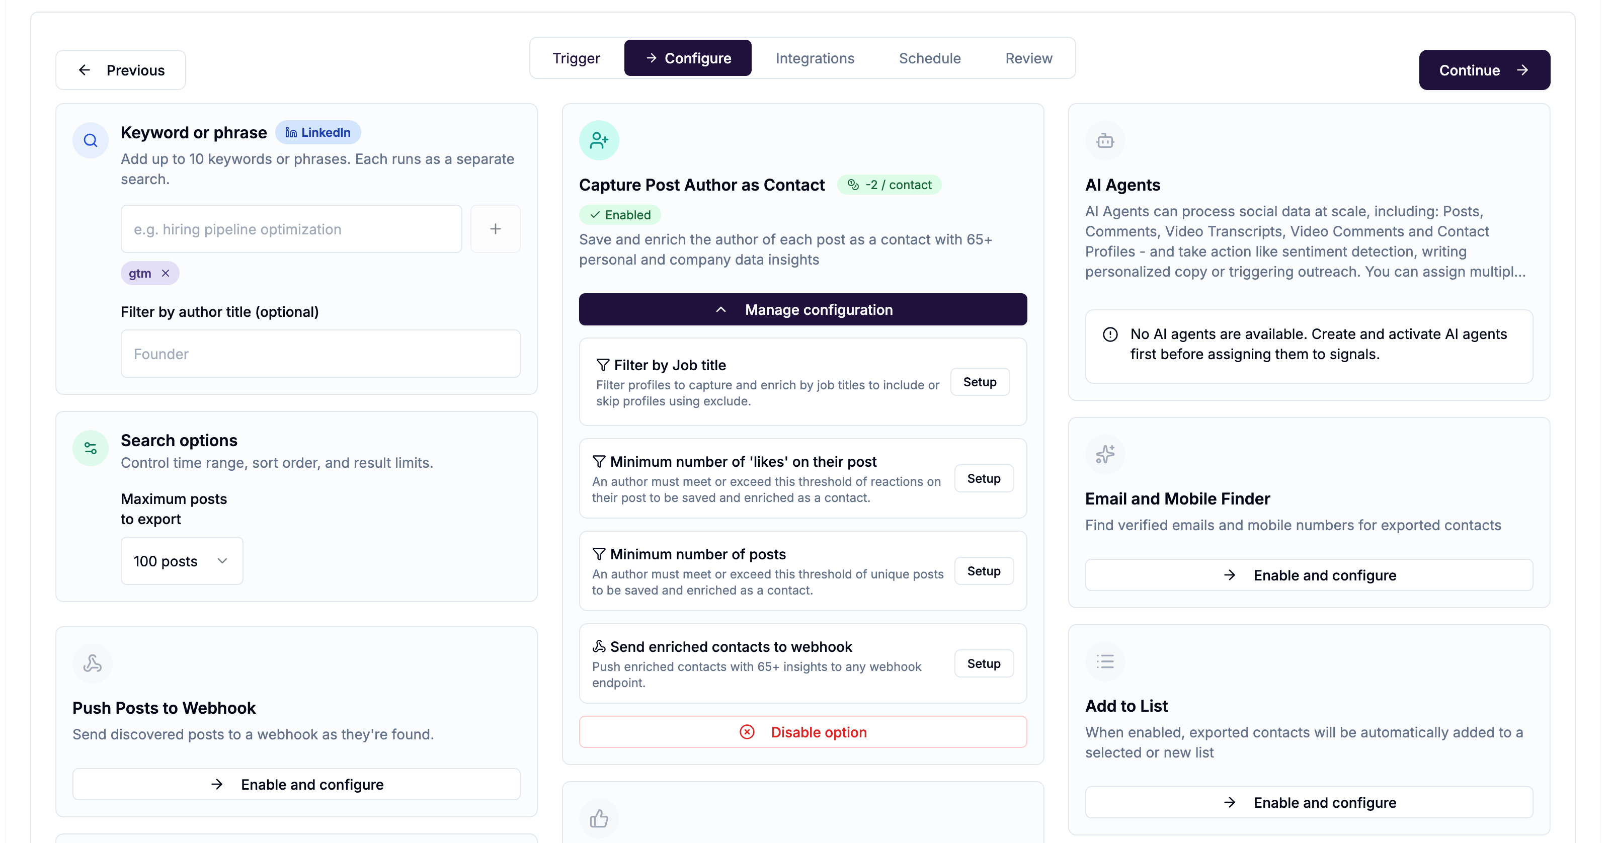Collapse the Manage configuration section
The width and height of the screenshot is (1612, 843).
point(803,310)
